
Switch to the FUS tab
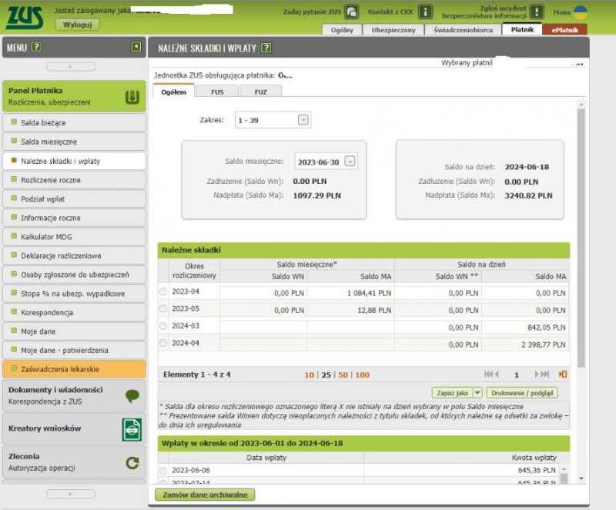coord(217,92)
